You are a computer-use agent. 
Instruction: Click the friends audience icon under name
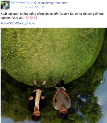[43, 7]
